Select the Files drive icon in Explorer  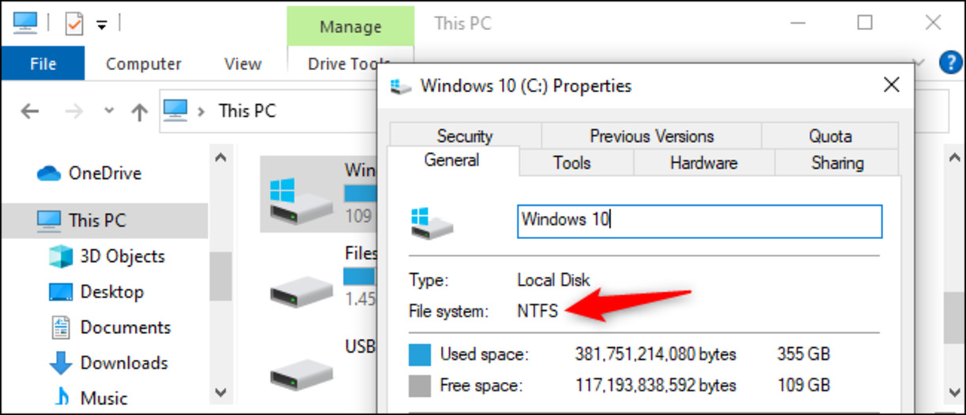[x=301, y=293]
